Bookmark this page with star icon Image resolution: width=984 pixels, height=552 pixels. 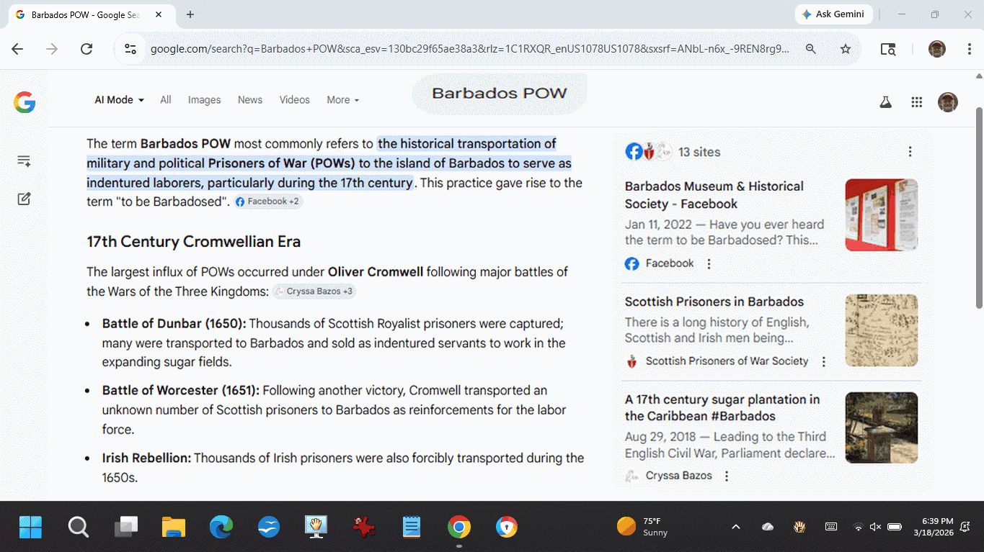click(846, 49)
